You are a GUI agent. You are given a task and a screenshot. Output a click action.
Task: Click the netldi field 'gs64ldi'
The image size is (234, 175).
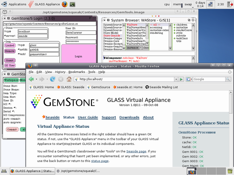[44, 50]
